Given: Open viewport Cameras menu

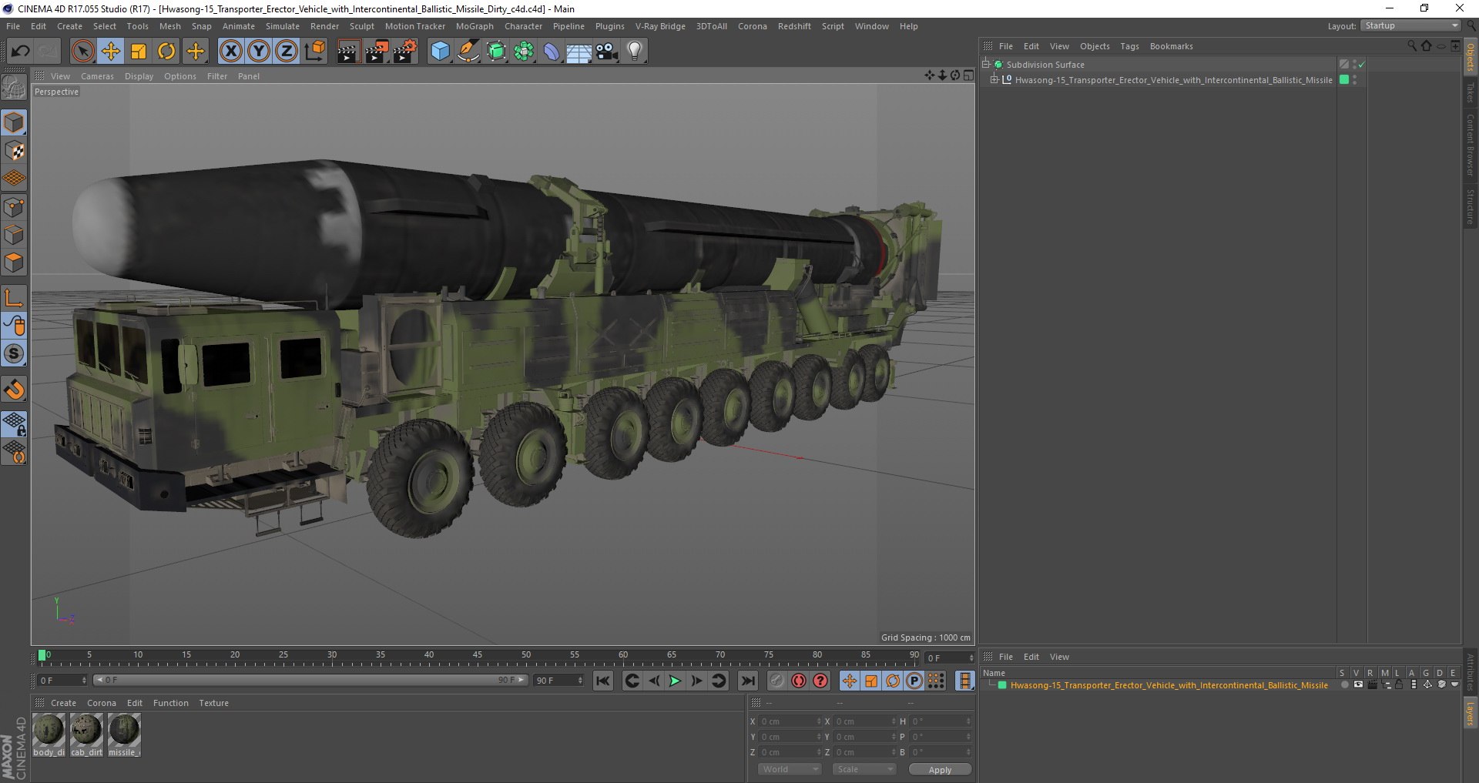Looking at the screenshot, I should tap(97, 76).
